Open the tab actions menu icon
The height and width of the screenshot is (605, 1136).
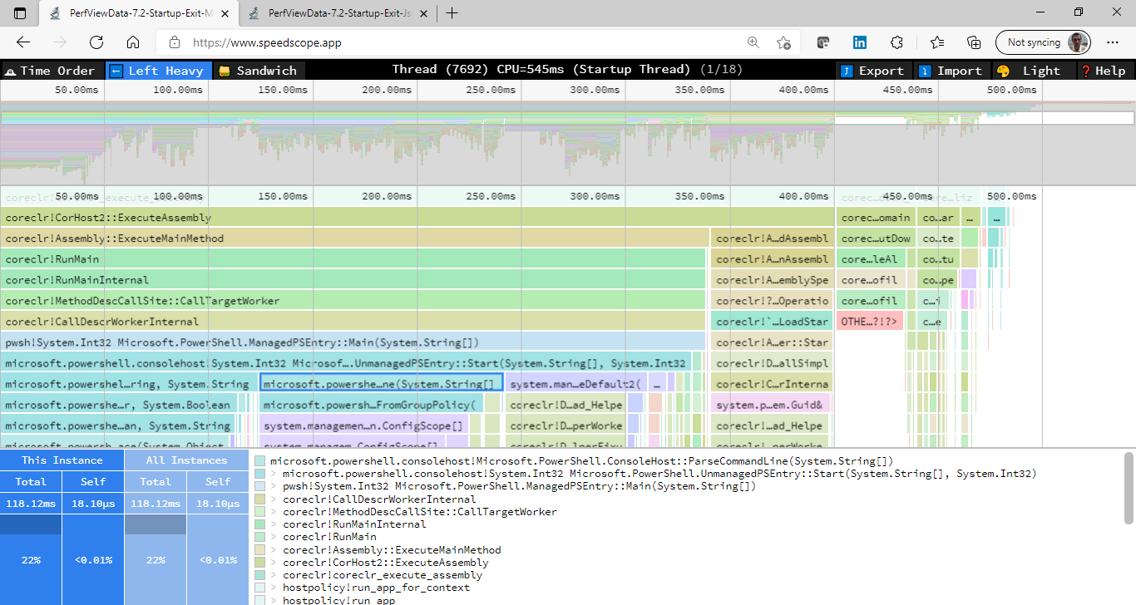pos(20,13)
